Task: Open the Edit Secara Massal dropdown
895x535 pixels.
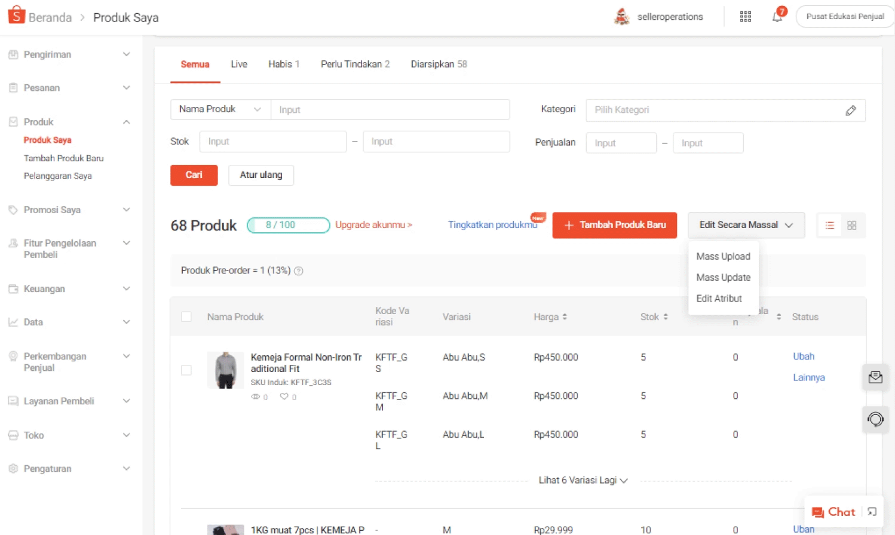Action: tap(745, 225)
